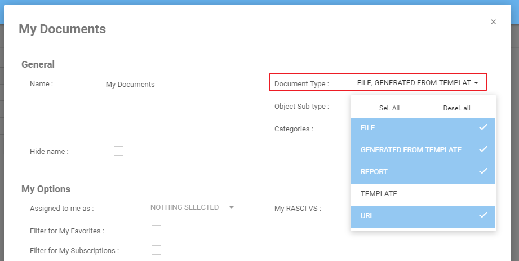Click the checkmark next to URL
Screen dimensions: 519x261
point(483,215)
